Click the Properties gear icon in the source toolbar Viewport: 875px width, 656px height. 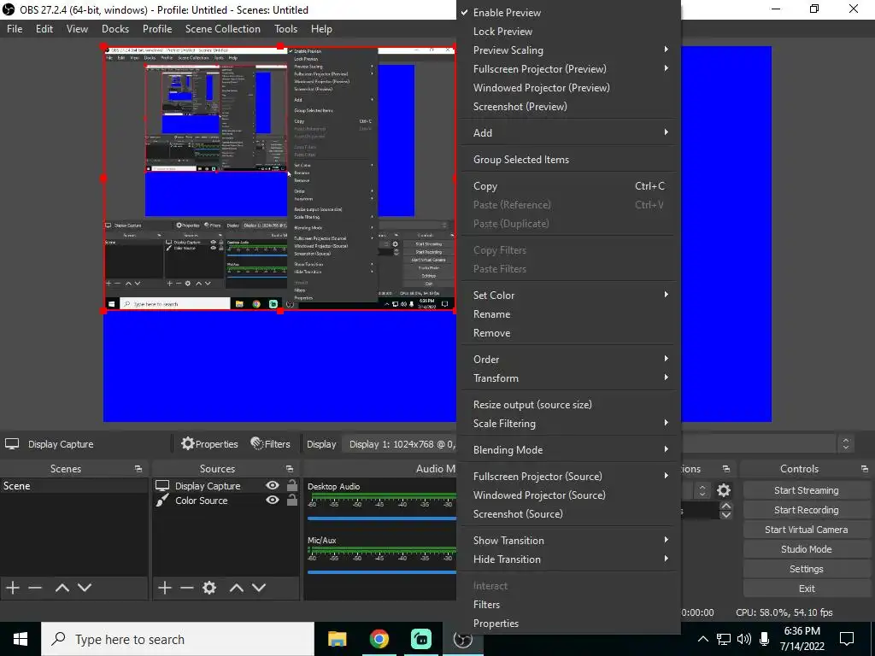187,443
